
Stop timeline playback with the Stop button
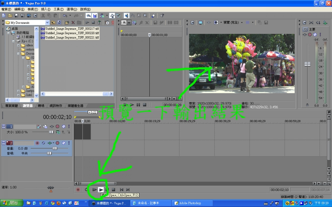point(113,189)
